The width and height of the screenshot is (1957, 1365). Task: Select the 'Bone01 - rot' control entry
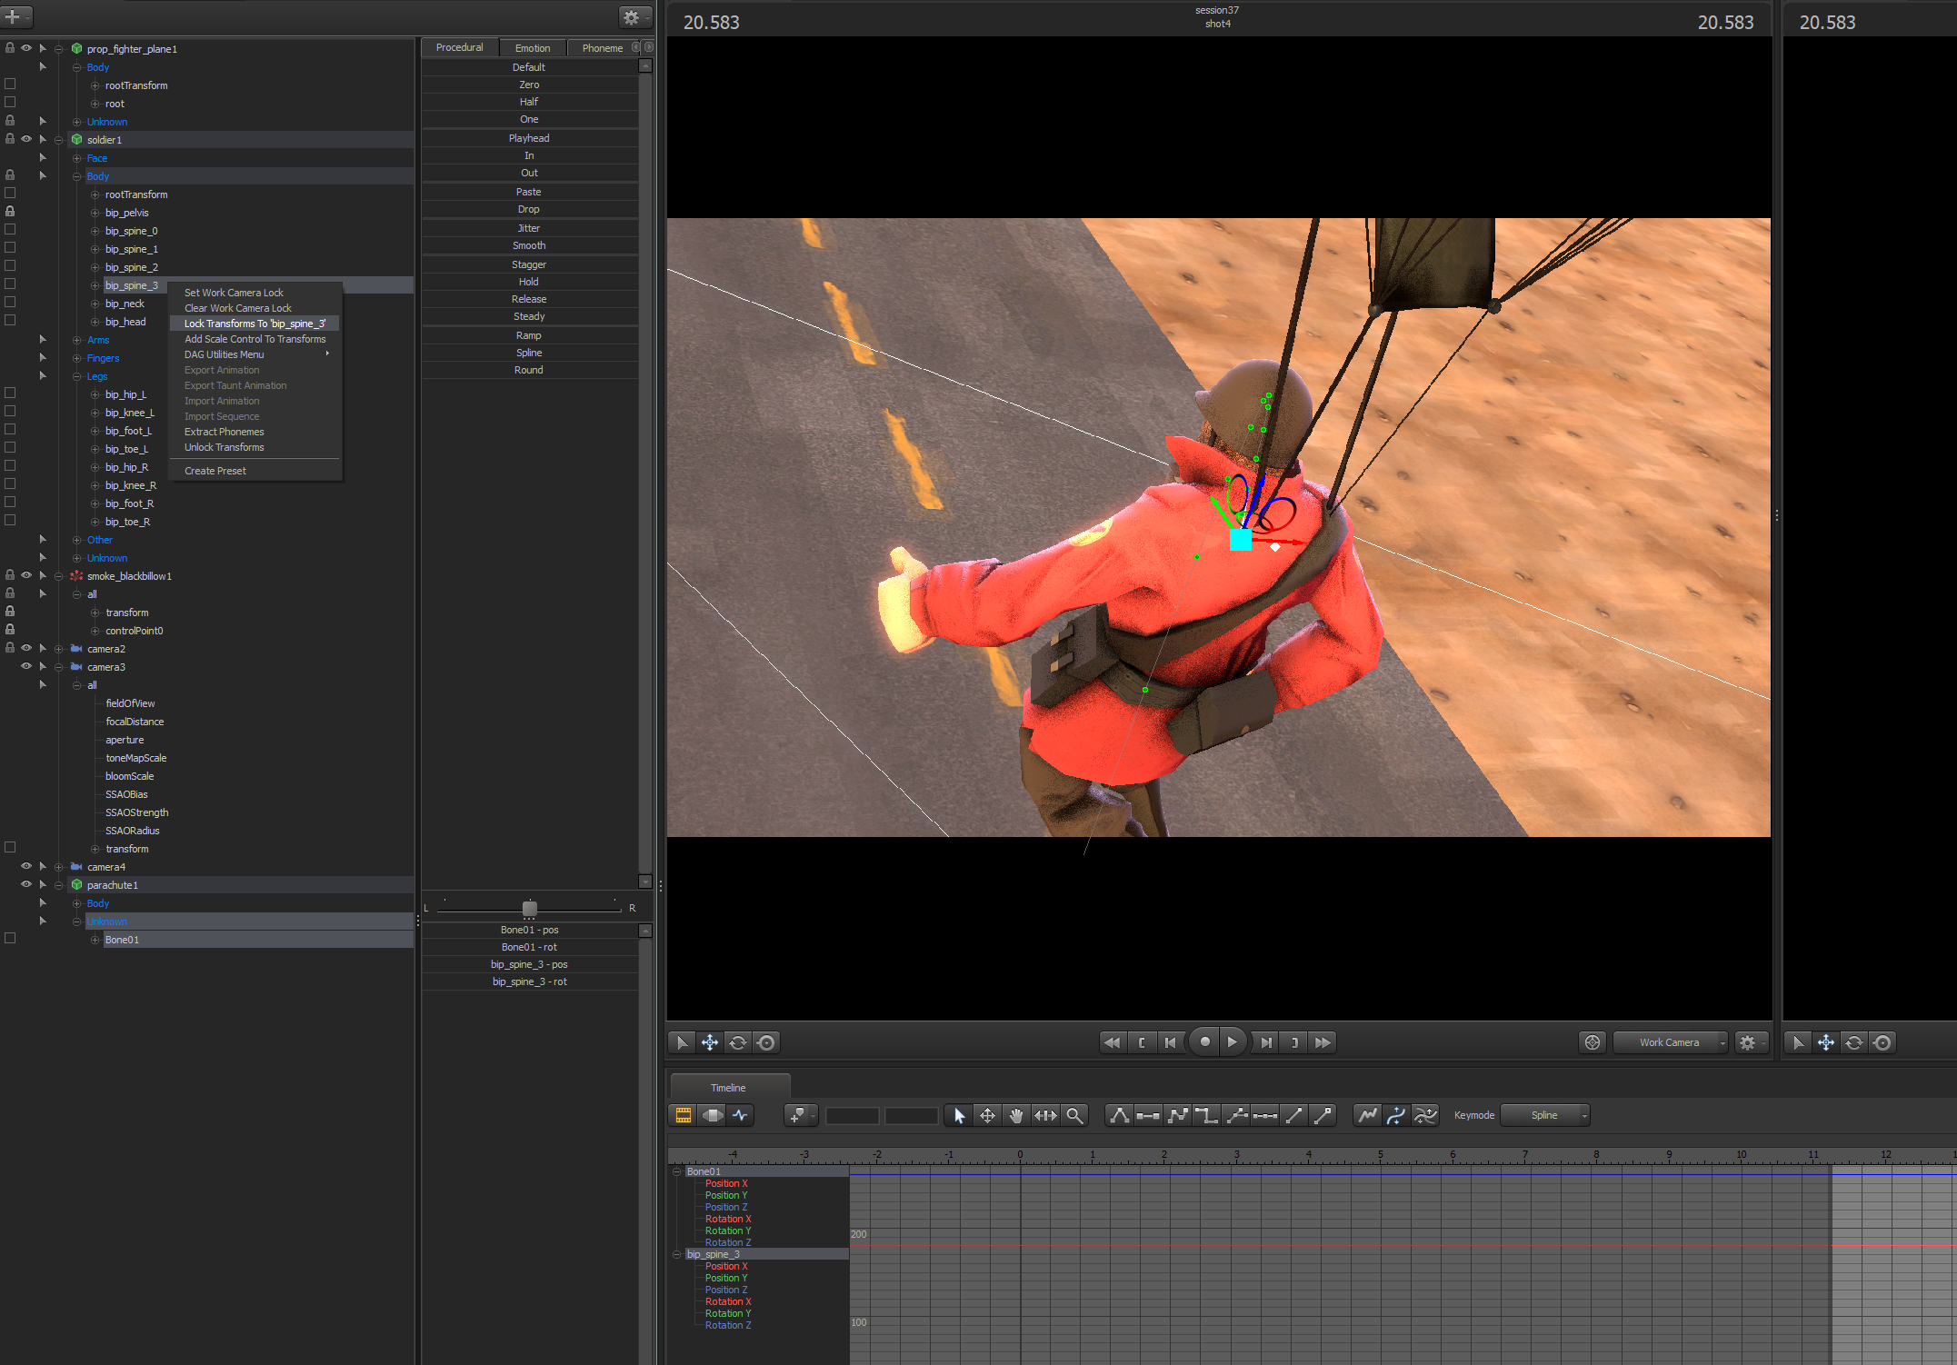[529, 947]
